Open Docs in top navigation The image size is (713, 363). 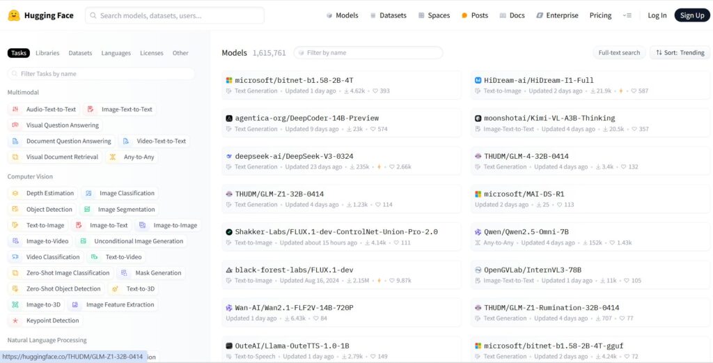(512, 15)
